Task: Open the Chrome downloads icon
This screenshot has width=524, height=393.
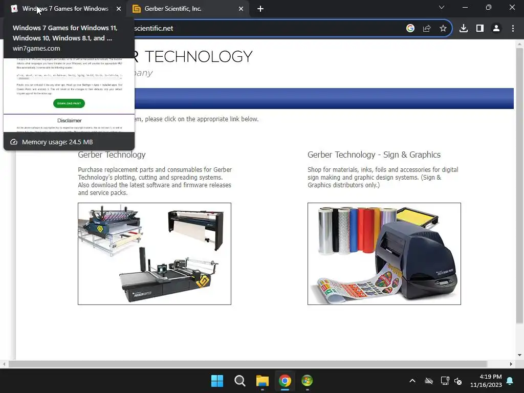Action: (464, 29)
